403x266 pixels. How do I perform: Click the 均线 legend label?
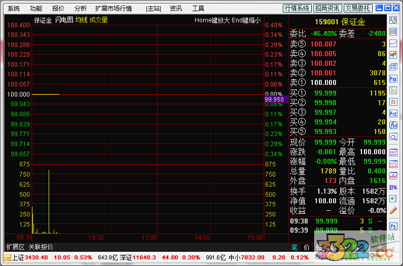(81, 20)
